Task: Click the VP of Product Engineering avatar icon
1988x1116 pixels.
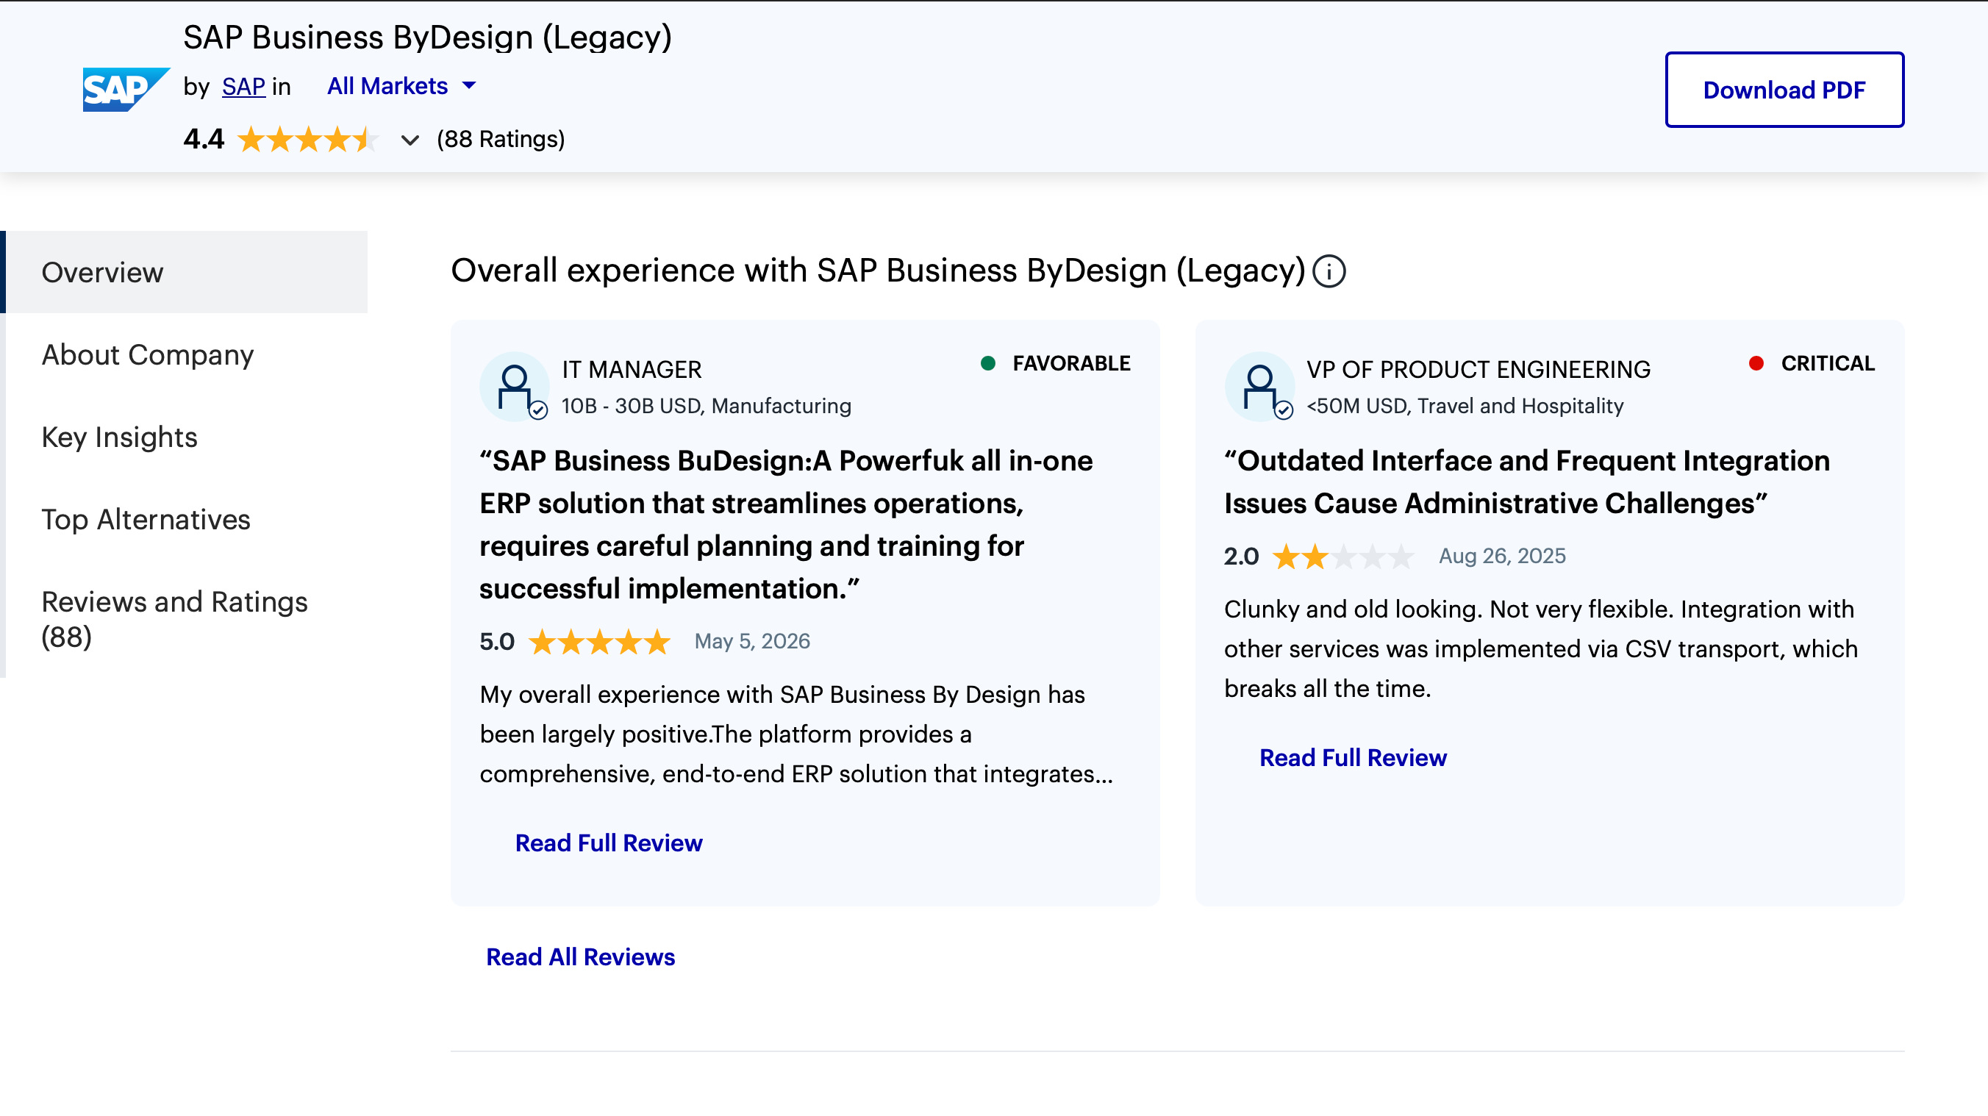Action: [x=1259, y=386]
